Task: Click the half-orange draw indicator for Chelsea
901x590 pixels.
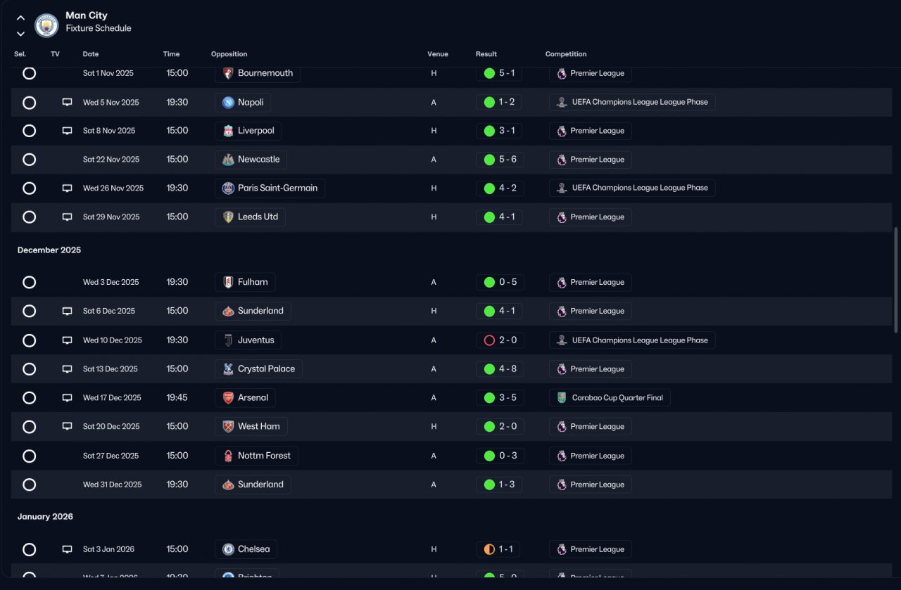Action: coord(489,549)
